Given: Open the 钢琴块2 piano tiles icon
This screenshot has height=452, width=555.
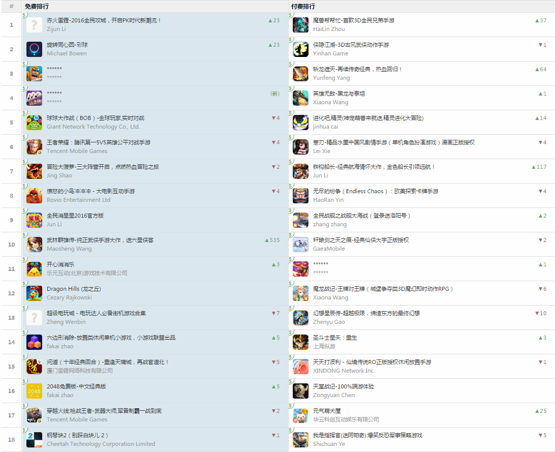Looking at the screenshot, I should [35, 440].
